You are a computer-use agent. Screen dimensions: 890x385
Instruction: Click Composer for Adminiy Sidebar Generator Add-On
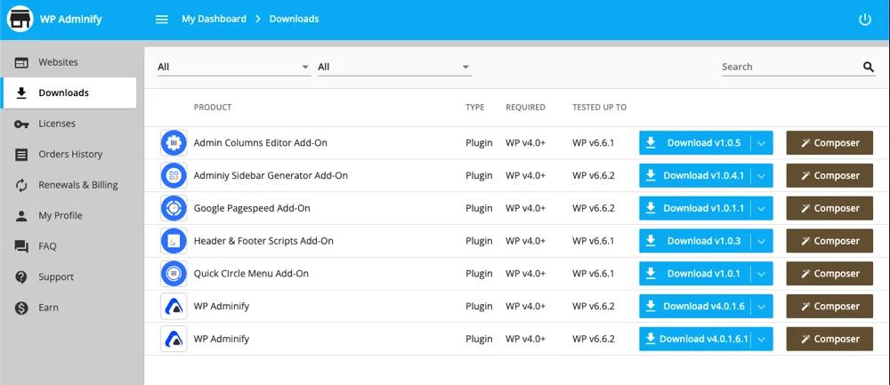[829, 176]
